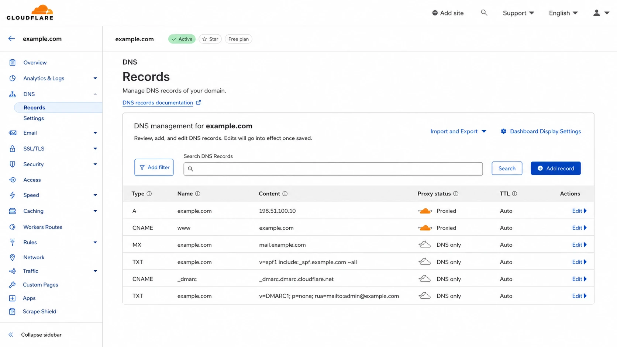Open the DNS records documentation link
This screenshot has width=617, height=347.
coord(158,103)
